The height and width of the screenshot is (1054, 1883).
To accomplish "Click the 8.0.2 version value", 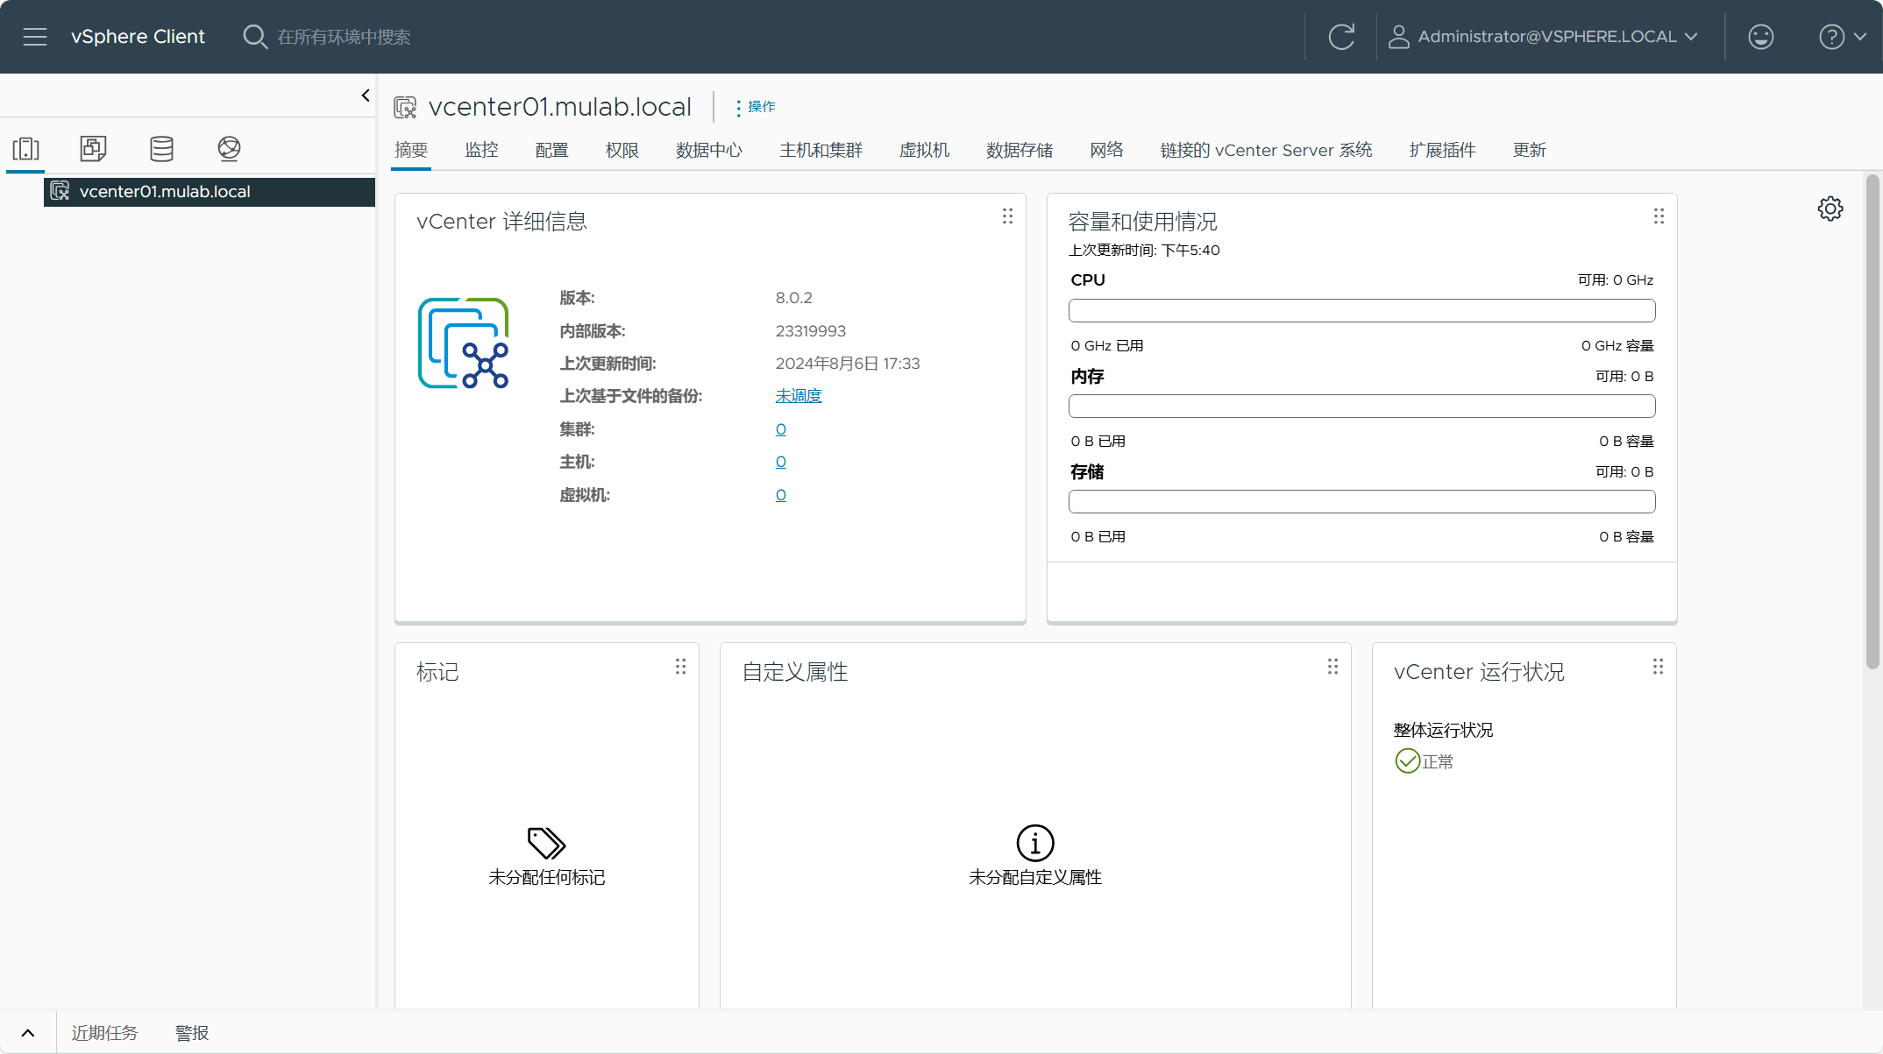I will [793, 298].
